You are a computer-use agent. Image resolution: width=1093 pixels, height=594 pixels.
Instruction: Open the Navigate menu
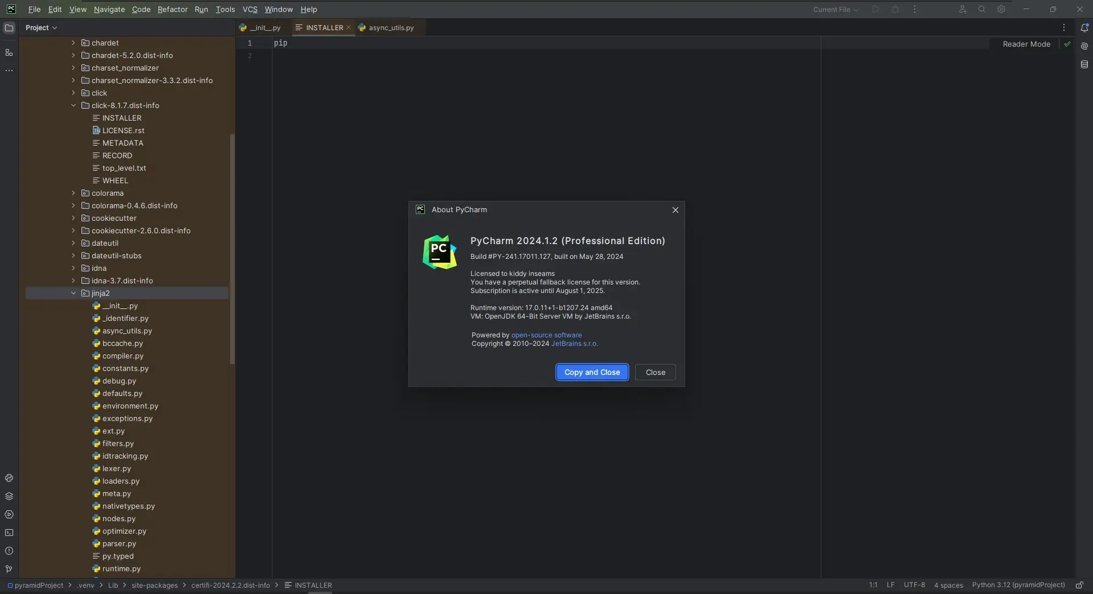click(109, 9)
